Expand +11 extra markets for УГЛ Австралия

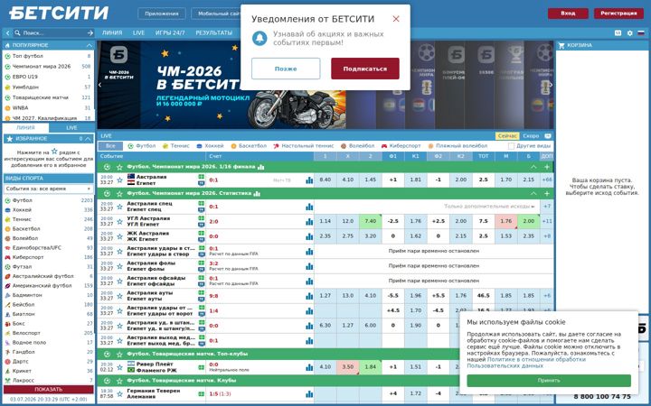pyautogui.click(x=547, y=222)
